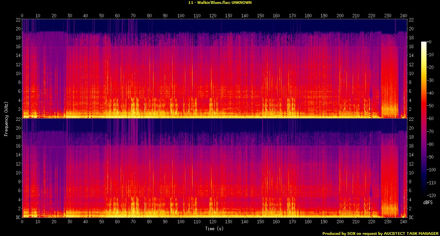Click the lower channel's 16 kHz label on the right axis
Image resolution: width=440 pixels, height=236 pixels.
coord(411,146)
